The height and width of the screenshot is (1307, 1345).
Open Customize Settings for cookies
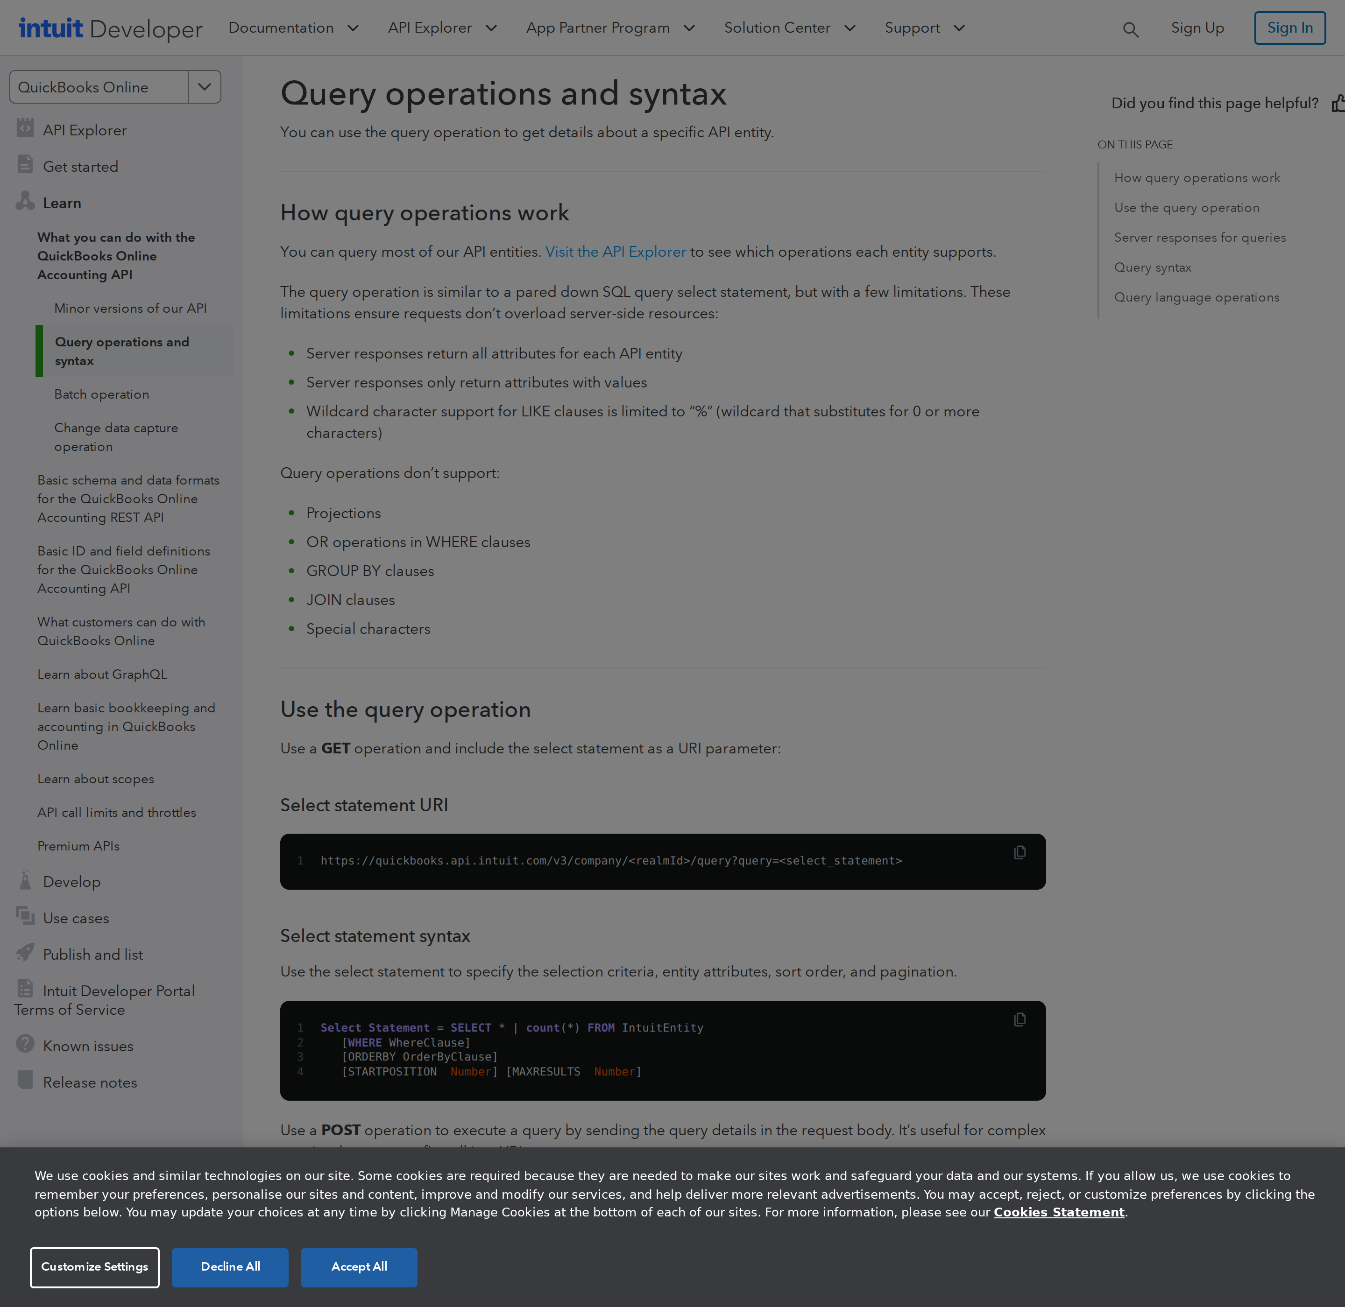pyautogui.click(x=95, y=1267)
